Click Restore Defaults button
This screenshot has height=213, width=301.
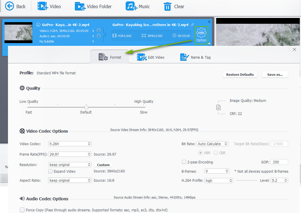point(240,74)
